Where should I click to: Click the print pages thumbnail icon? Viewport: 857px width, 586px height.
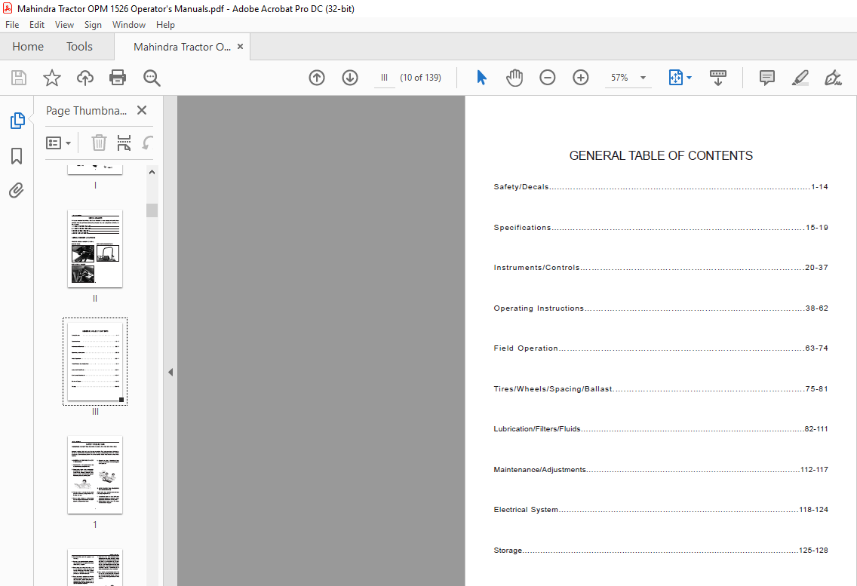(x=124, y=143)
